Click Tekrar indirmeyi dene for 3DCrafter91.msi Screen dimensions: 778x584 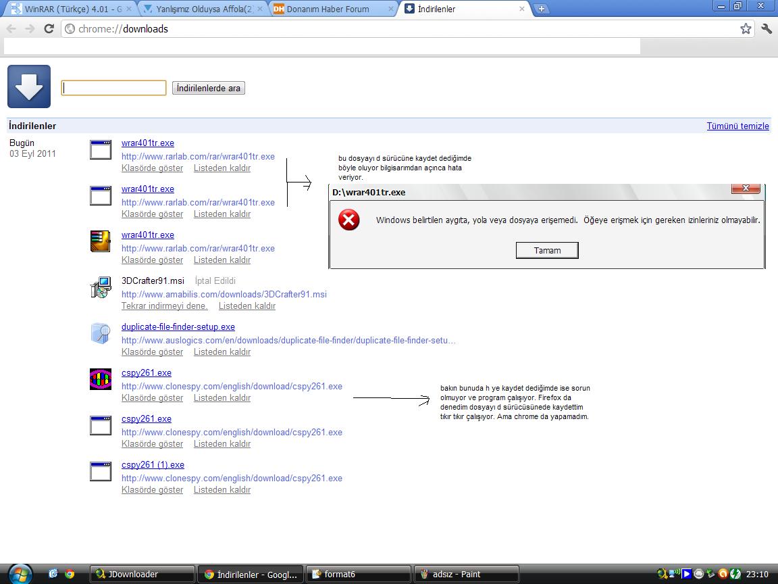coord(165,306)
